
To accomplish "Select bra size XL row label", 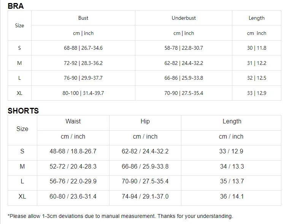I will click(x=19, y=93).
